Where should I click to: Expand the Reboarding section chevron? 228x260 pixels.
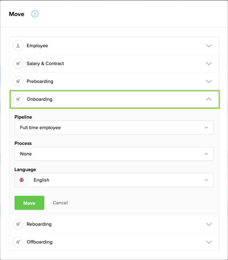(x=209, y=224)
